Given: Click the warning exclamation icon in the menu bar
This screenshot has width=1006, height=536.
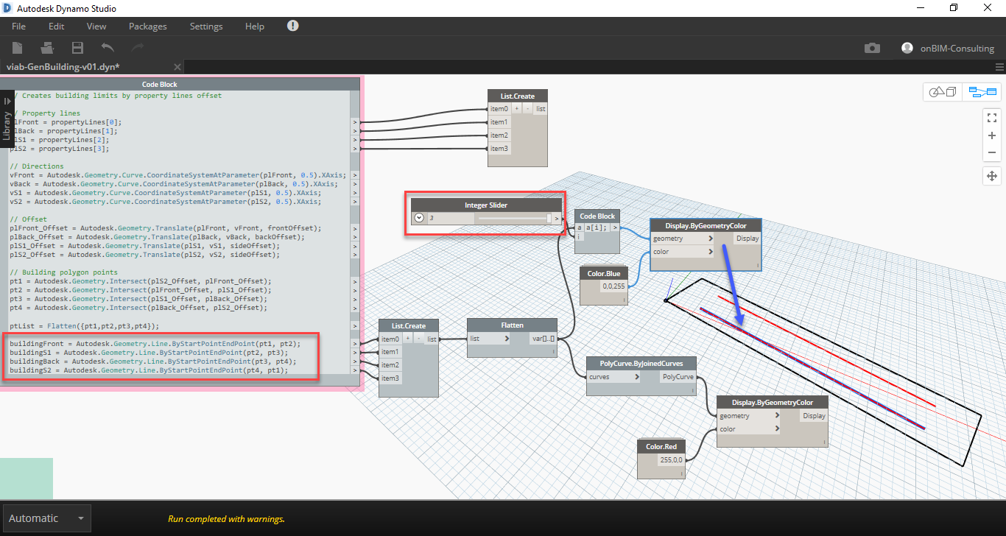Looking at the screenshot, I should pos(292,24).
